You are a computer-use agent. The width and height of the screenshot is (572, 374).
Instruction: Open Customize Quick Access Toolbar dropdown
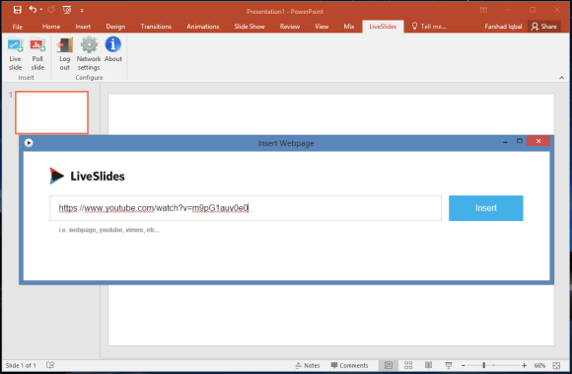pyautogui.click(x=82, y=11)
